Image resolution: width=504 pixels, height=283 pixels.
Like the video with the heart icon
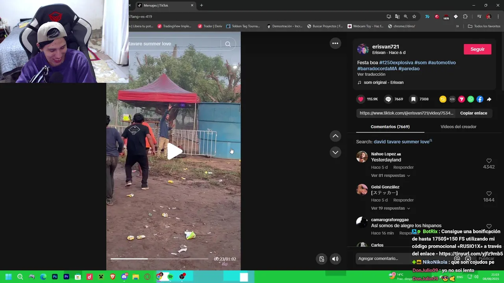coord(361,99)
